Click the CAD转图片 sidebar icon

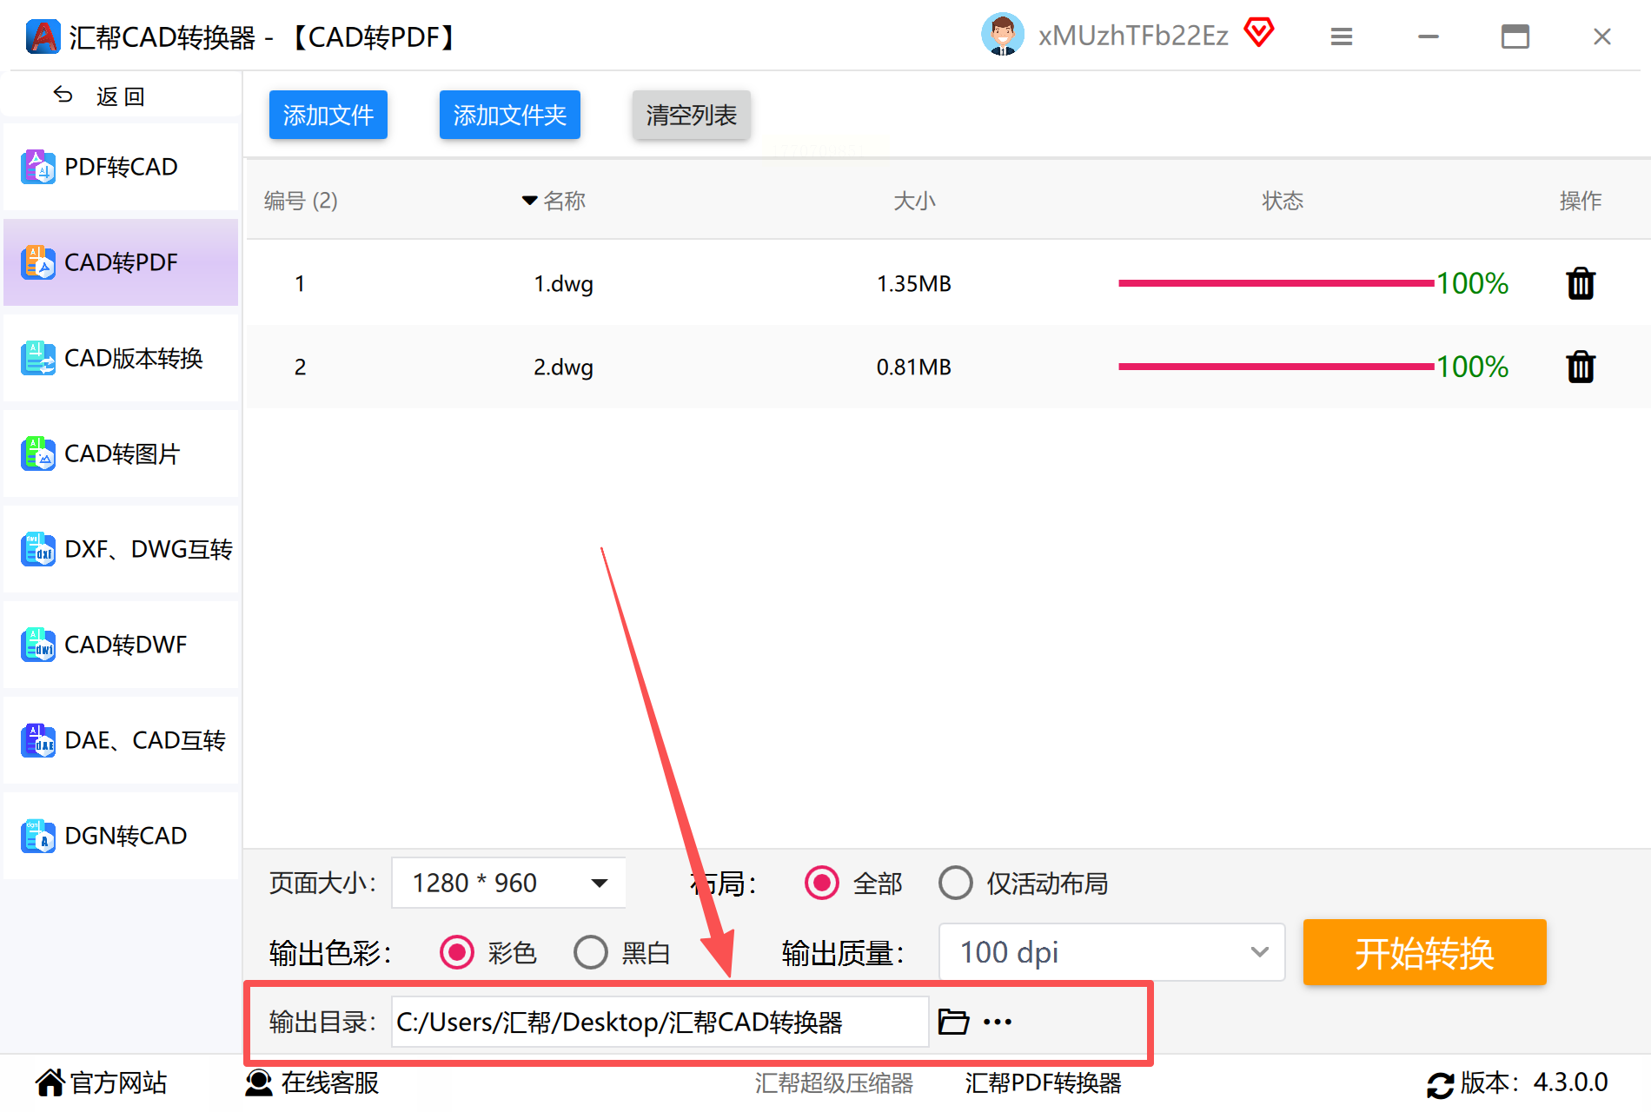(x=38, y=453)
